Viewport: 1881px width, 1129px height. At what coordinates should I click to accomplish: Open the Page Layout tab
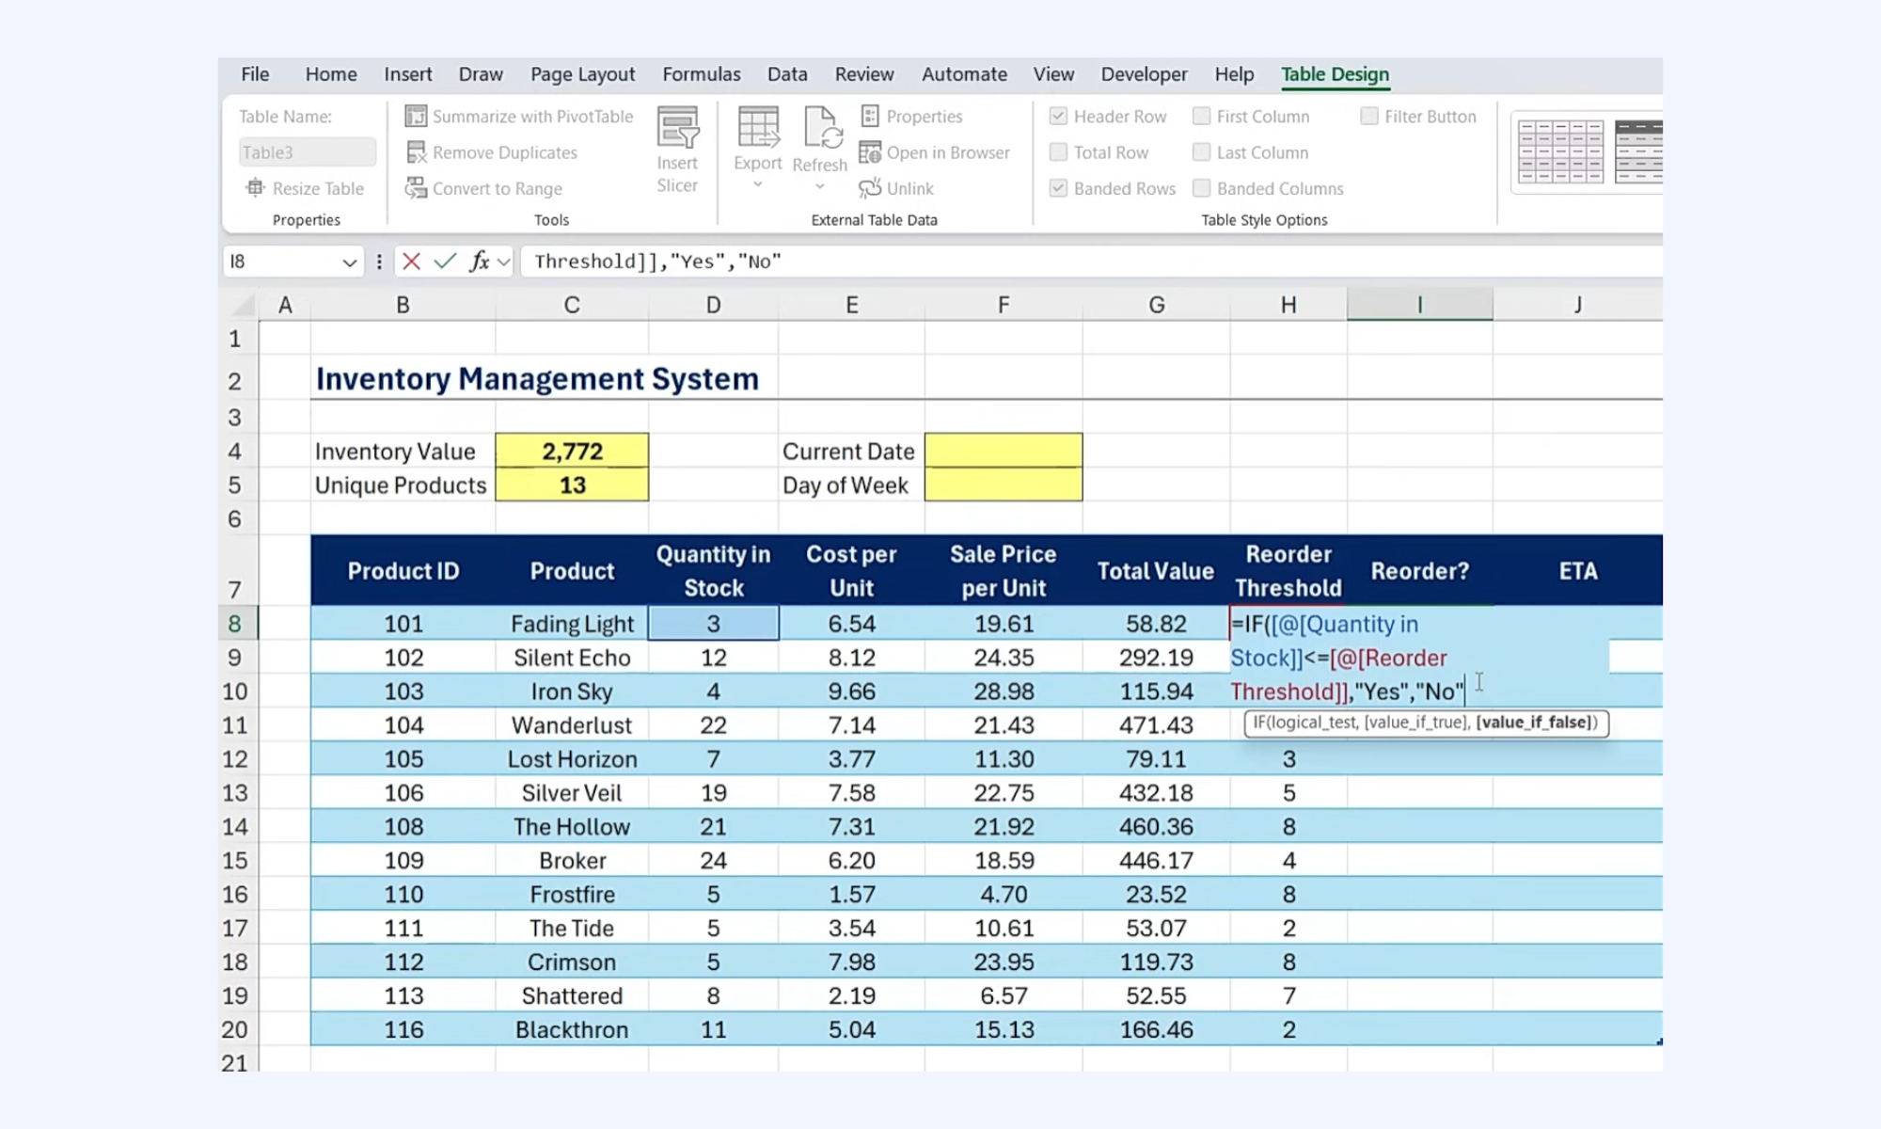tap(582, 74)
